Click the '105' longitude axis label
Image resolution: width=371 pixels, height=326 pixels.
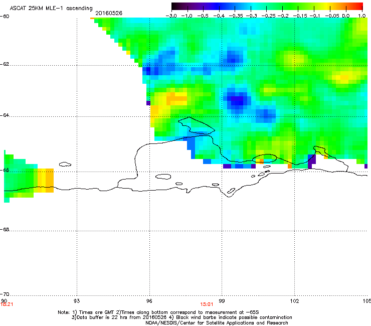click(367, 301)
